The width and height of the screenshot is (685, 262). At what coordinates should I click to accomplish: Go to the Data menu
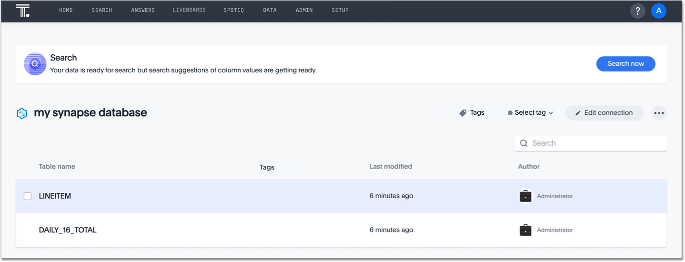[x=270, y=10]
